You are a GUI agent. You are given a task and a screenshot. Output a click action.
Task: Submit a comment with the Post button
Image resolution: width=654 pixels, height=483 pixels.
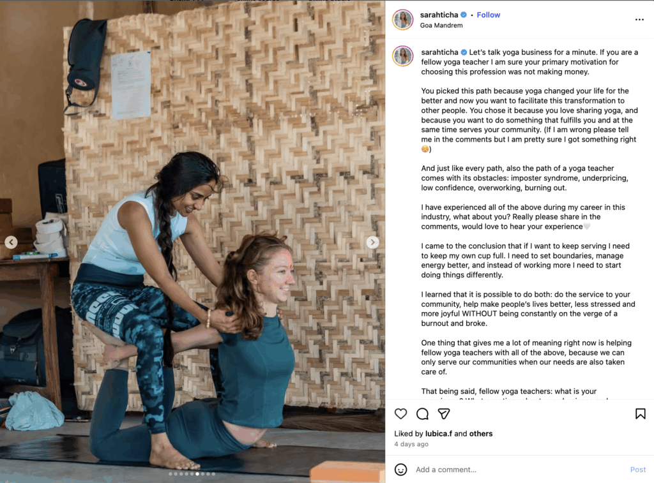(x=637, y=470)
